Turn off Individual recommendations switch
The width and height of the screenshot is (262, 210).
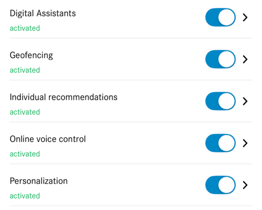(220, 101)
